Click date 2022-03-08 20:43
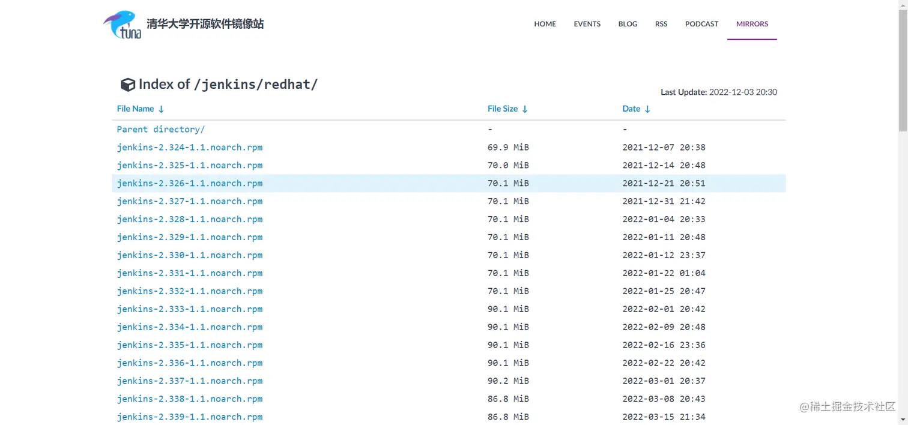 pyautogui.click(x=664, y=399)
